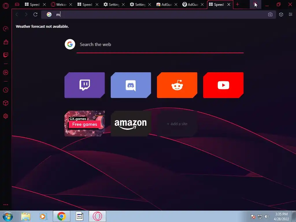The width and height of the screenshot is (296, 222).
Task: Open Extensions cube in sidebar
Action: click(x=6, y=103)
